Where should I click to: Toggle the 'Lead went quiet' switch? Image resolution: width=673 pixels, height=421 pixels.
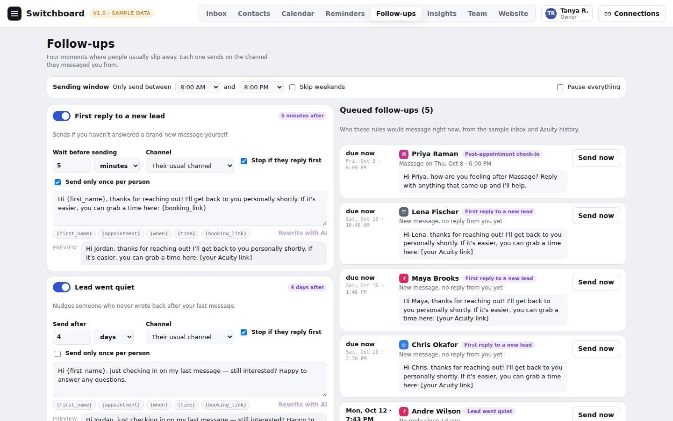click(62, 287)
